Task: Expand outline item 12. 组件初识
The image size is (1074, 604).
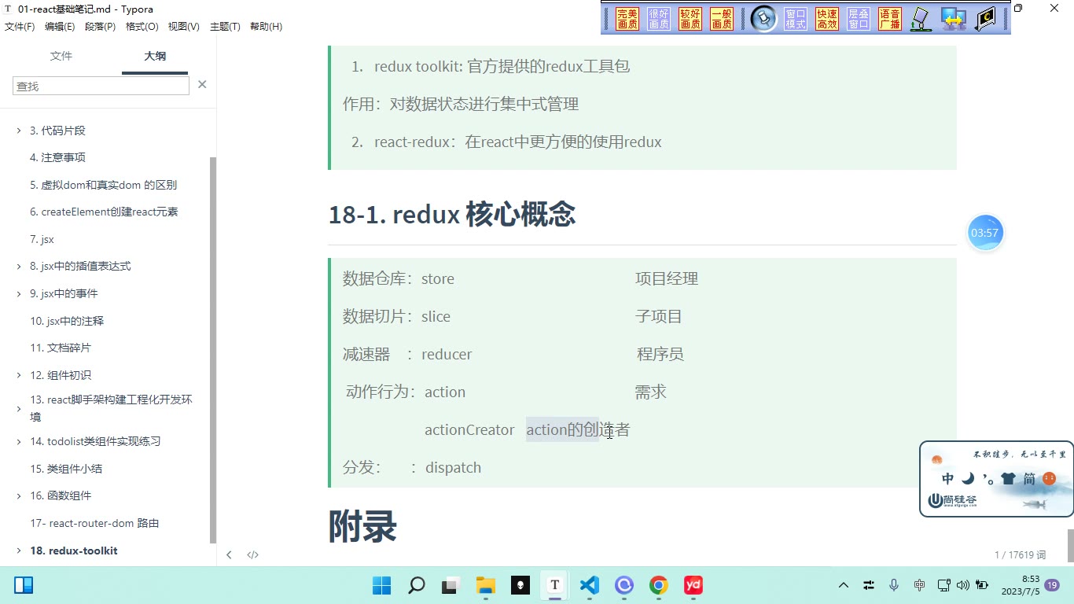Action: click(x=19, y=375)
